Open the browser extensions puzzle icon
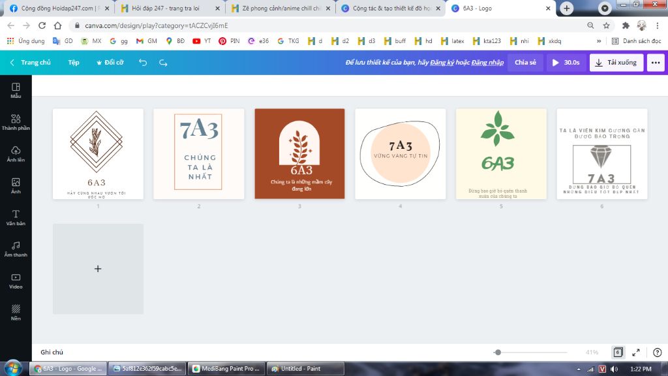668x376 pixels. click(x=626, y=25)
